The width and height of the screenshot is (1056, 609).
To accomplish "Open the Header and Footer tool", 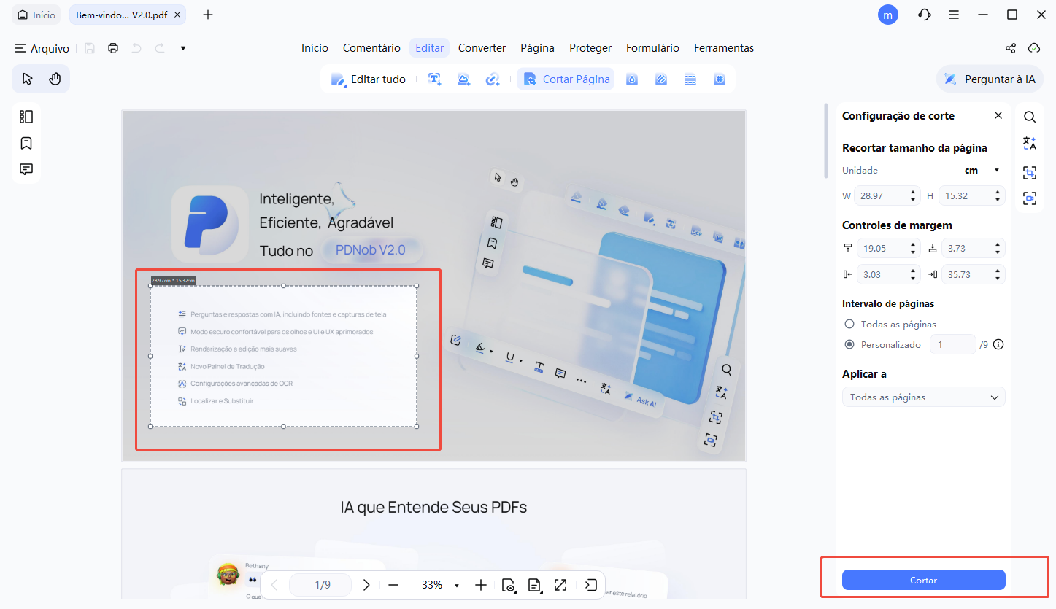I will point(690,79).
